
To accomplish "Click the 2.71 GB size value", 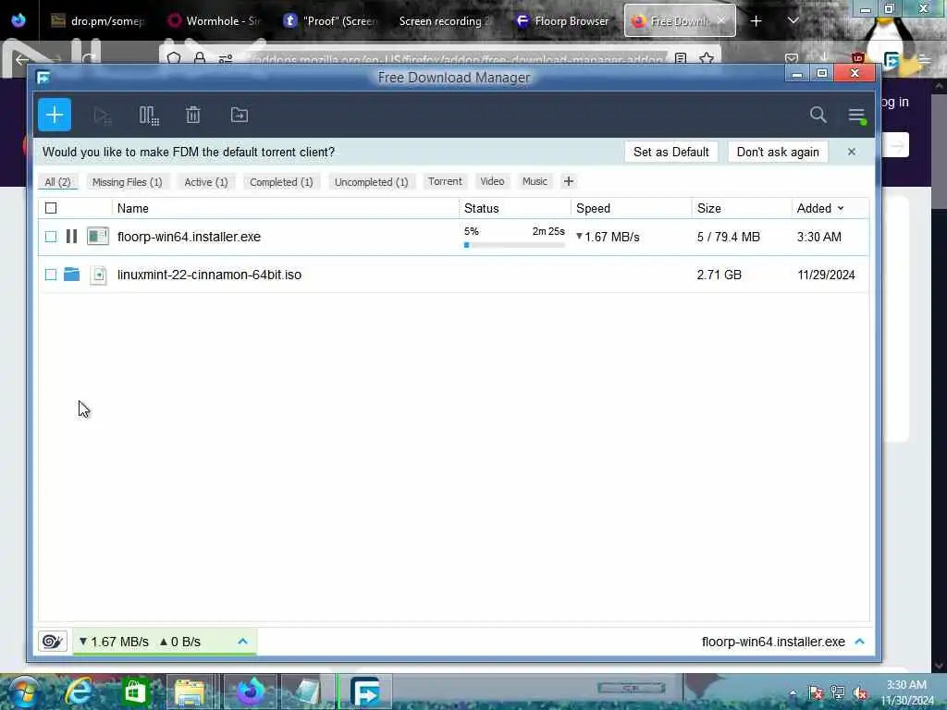I will [719, 275].
